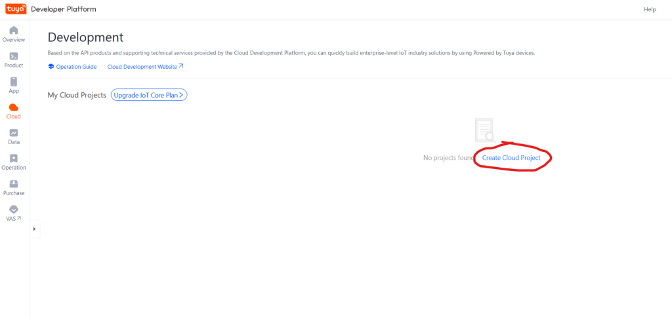Image resolution: width=672 pixels, height=317 pixels.
Task: Click the graduation cap icon beside Operation Guide
Action: pyautogui.click(x=51, y=67)
